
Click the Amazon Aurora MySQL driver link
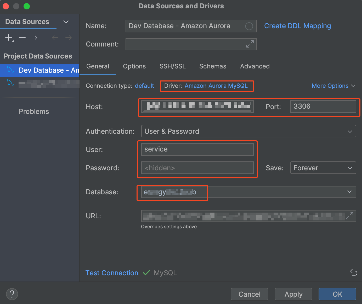tap(216, 86)
